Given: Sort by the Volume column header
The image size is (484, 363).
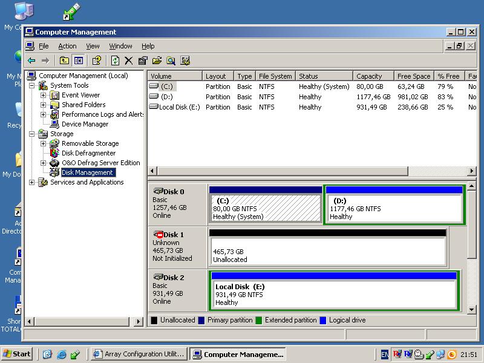Looking at the screenshot, I should tap(175, 76).
